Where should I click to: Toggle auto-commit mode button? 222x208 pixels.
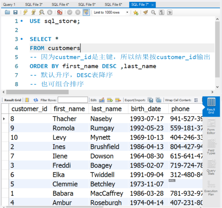coord(86,12)
